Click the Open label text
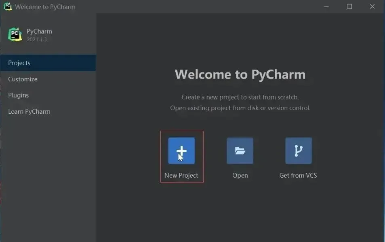Image resolution: width=385 pixels, height=242 pixels. click(x=240, y=175)
